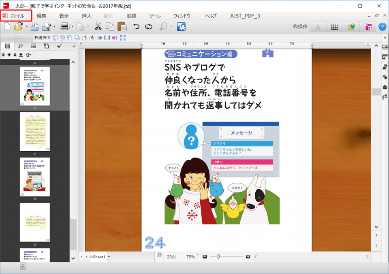Click the printer icon

[64, 26]
